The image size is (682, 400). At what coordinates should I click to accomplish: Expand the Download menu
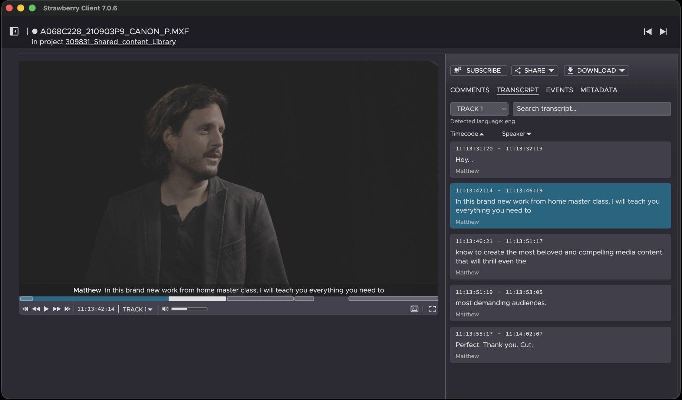tap(596, 70)
